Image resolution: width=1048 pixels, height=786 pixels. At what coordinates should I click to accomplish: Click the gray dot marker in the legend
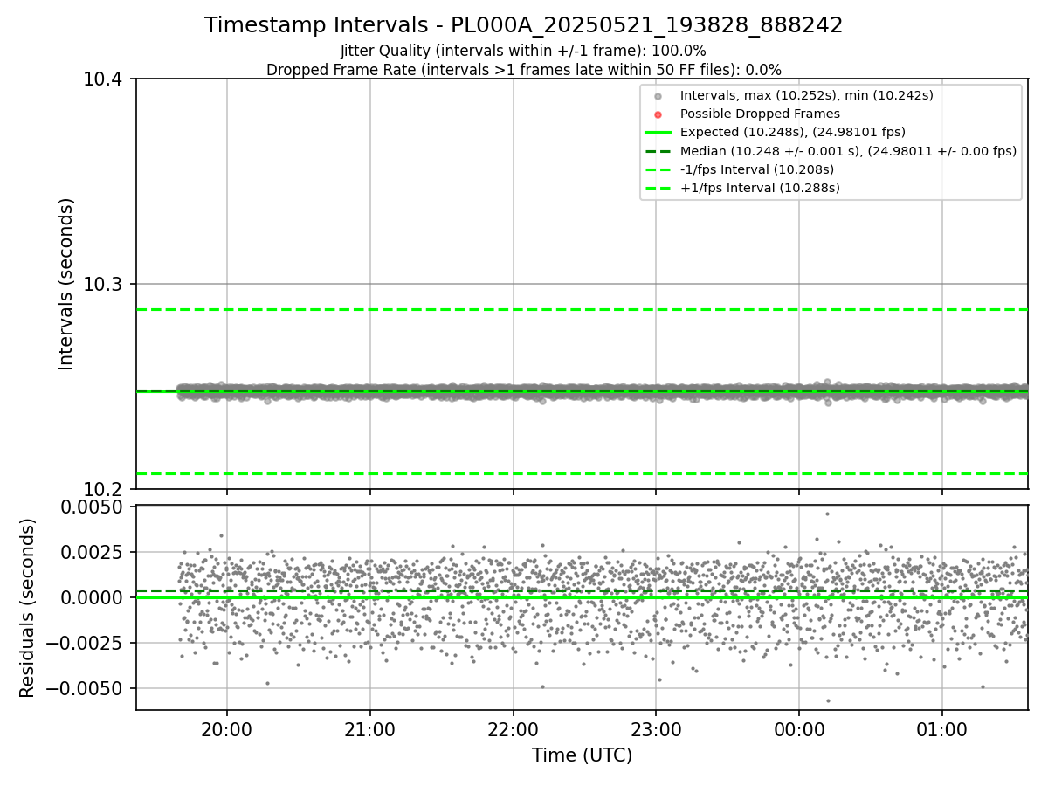tap(658, 96)
